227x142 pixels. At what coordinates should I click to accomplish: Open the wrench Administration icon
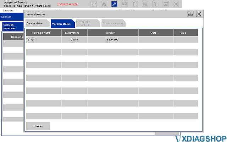tap(114, 4)
